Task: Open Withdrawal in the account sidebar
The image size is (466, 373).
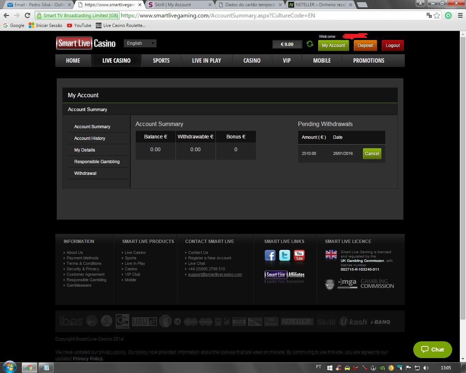Action: pos(85,173)
